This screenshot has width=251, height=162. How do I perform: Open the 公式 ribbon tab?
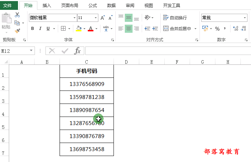click(93, 6)
